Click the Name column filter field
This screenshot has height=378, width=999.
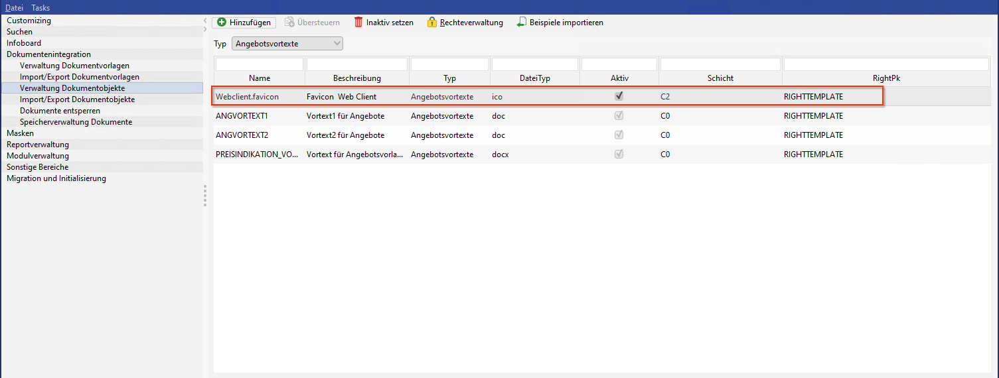(259, 64)
